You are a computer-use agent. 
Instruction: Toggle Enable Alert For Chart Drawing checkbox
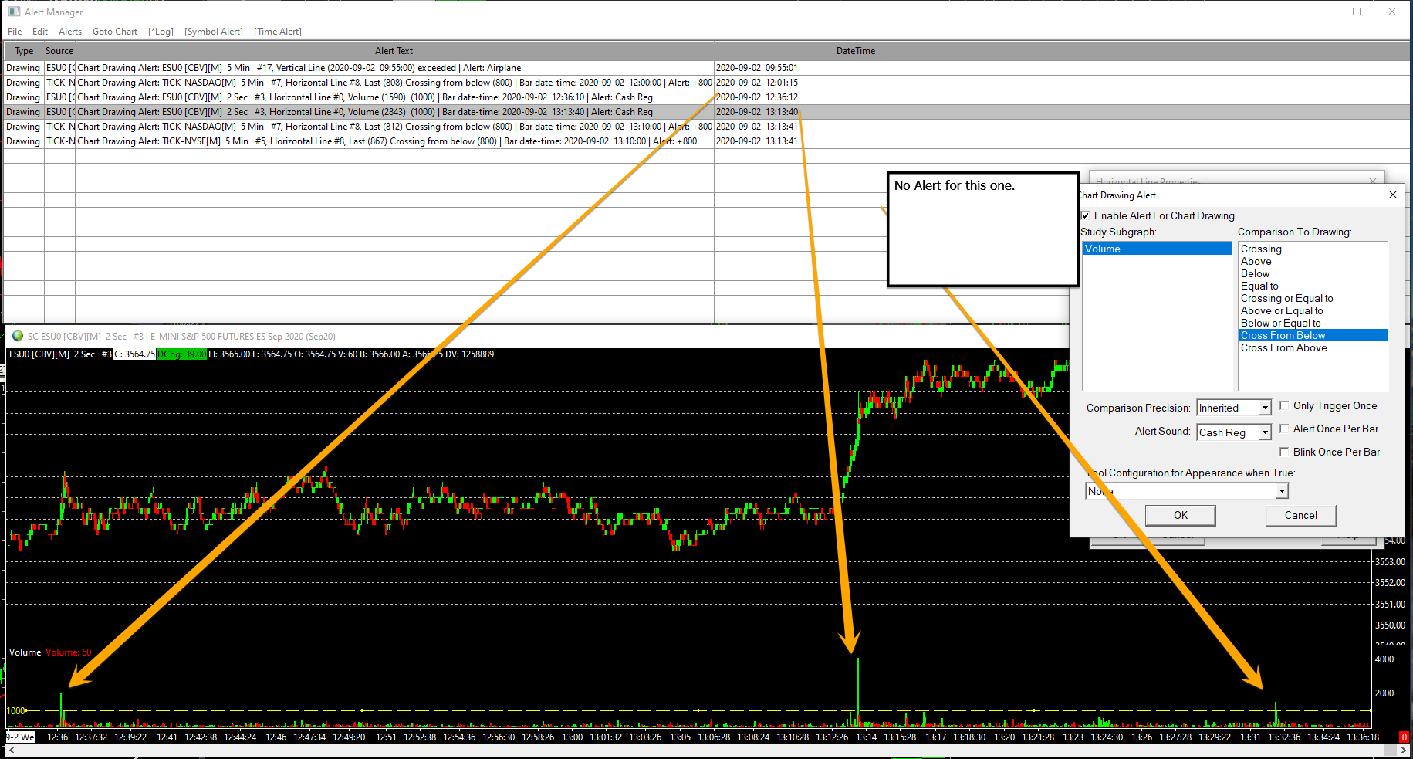[1086, 215]
